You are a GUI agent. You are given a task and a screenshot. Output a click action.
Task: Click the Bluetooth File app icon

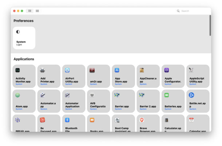pos(67,120)
